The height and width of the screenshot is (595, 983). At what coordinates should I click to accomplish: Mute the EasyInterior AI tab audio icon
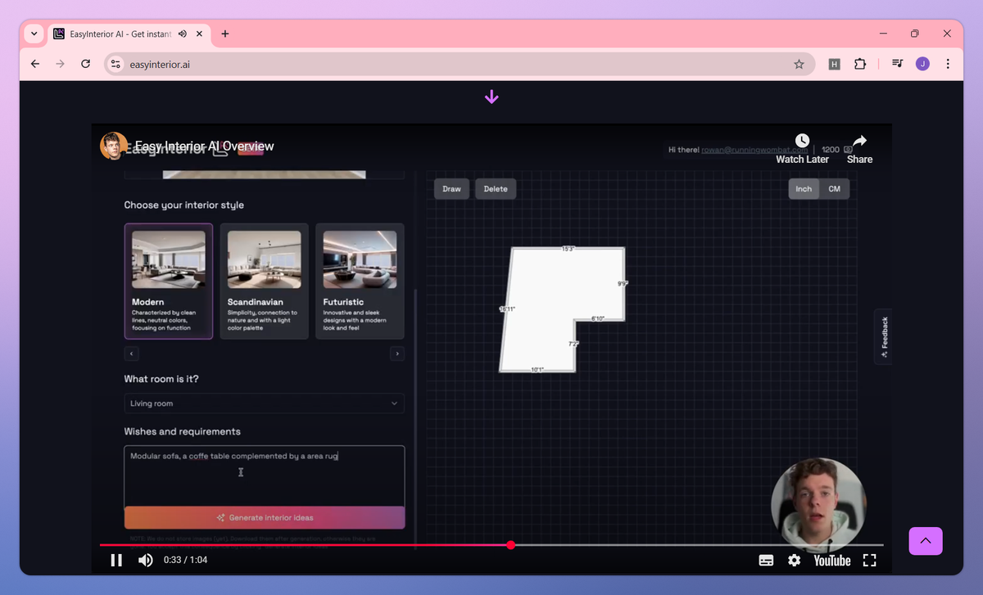182,34
